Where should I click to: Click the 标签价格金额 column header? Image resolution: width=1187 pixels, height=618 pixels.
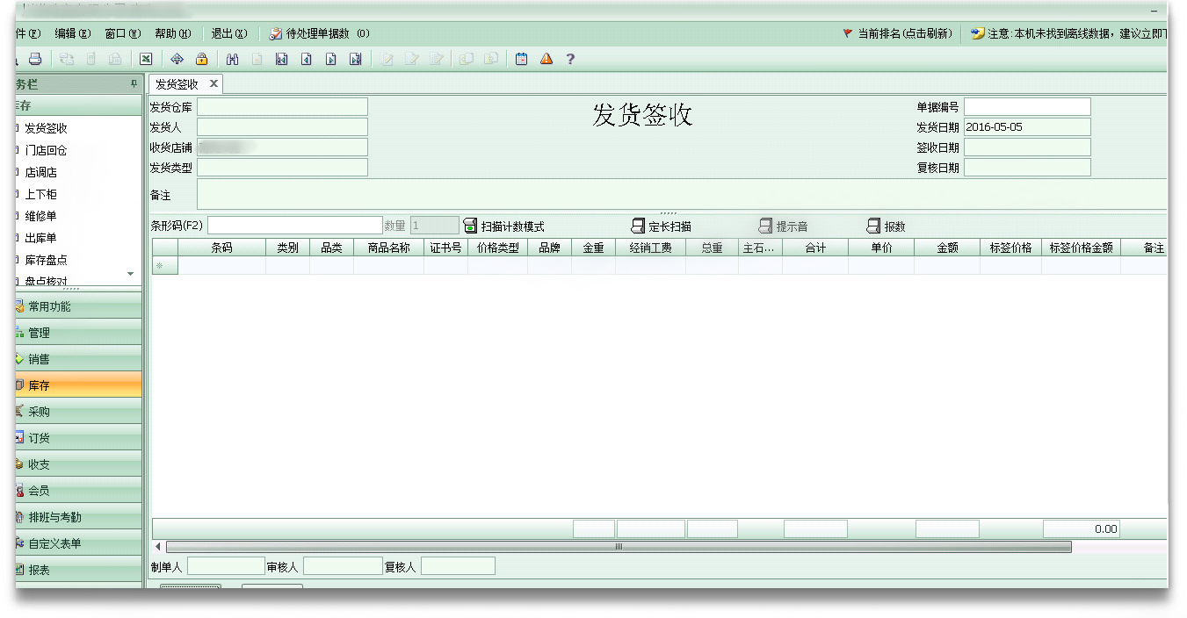[1081, 248]
